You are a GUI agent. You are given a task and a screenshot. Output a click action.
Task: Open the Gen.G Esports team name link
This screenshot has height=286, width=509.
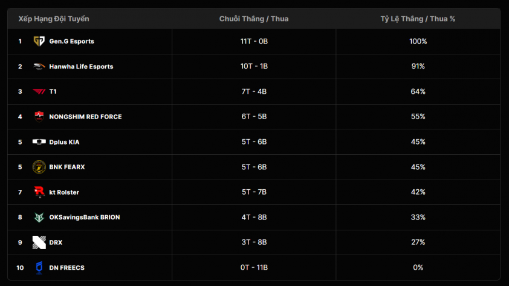click(72, 41)
